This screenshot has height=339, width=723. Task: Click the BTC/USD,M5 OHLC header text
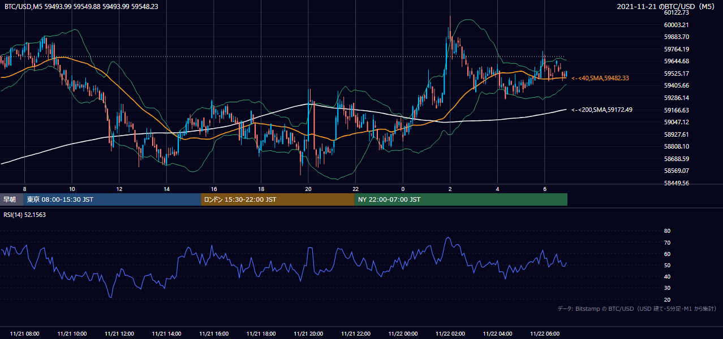81,6
